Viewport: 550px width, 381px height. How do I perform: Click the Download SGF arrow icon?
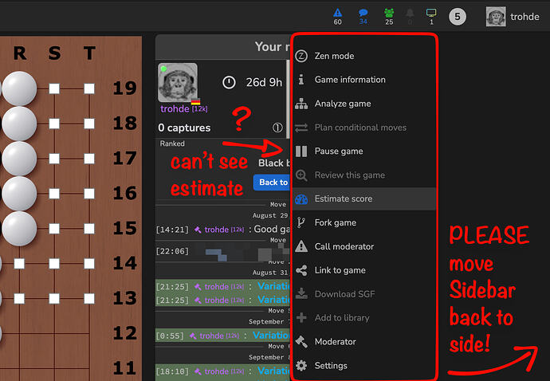(x=301, y=294)
